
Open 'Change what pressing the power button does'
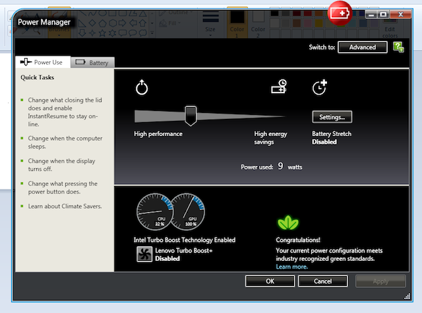pyautogui.click(x=63, y=188)
